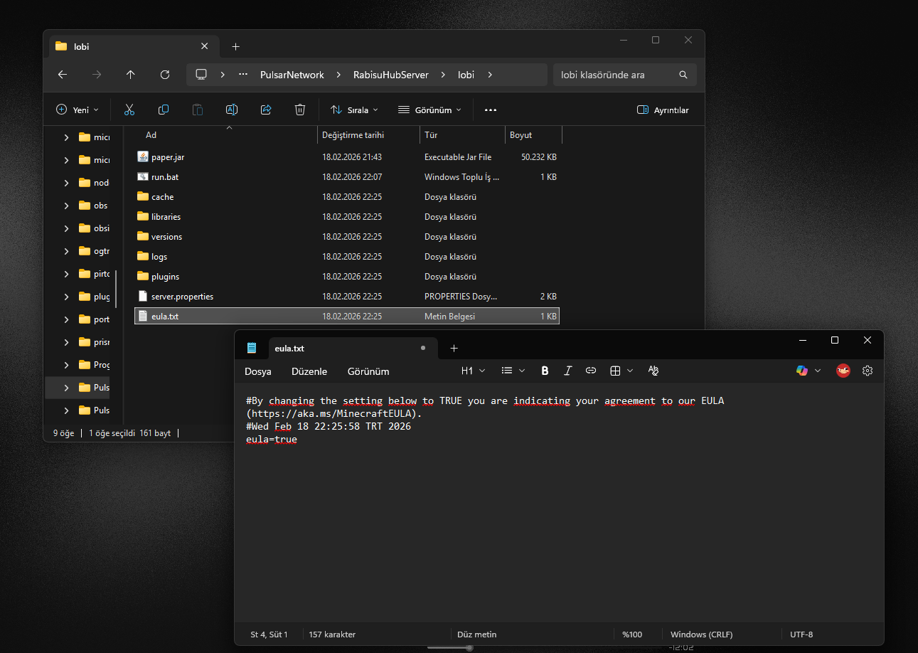Click the %100 zoom level in Notepad

[x=632, y=635]
